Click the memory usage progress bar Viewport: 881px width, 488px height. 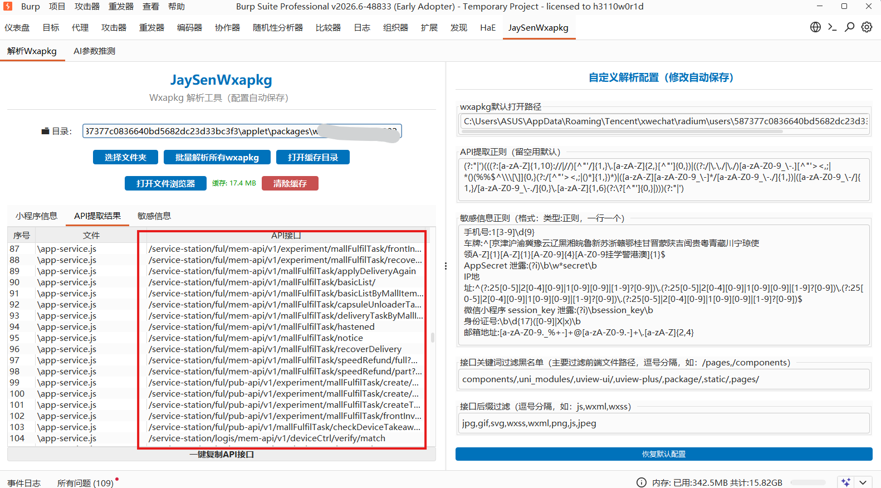(808, 482)
